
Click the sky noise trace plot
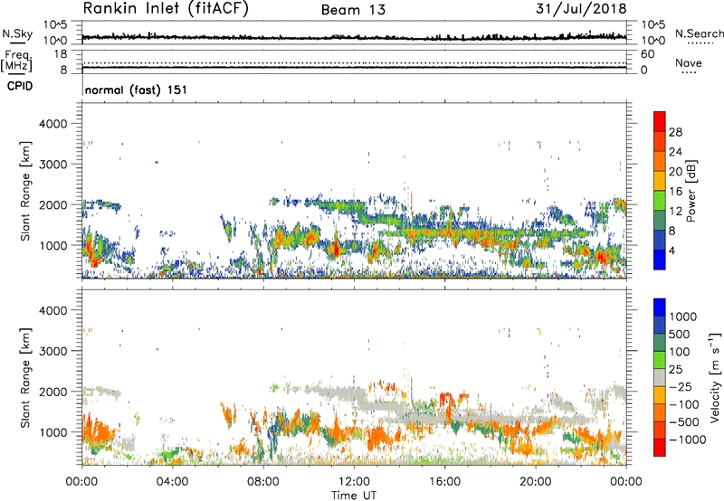tap(354, 33)
